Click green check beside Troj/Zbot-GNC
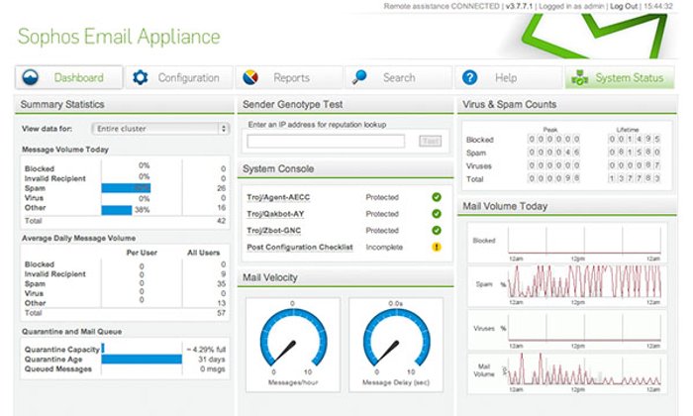Viewport: 693px width, 416px height. 437,231
